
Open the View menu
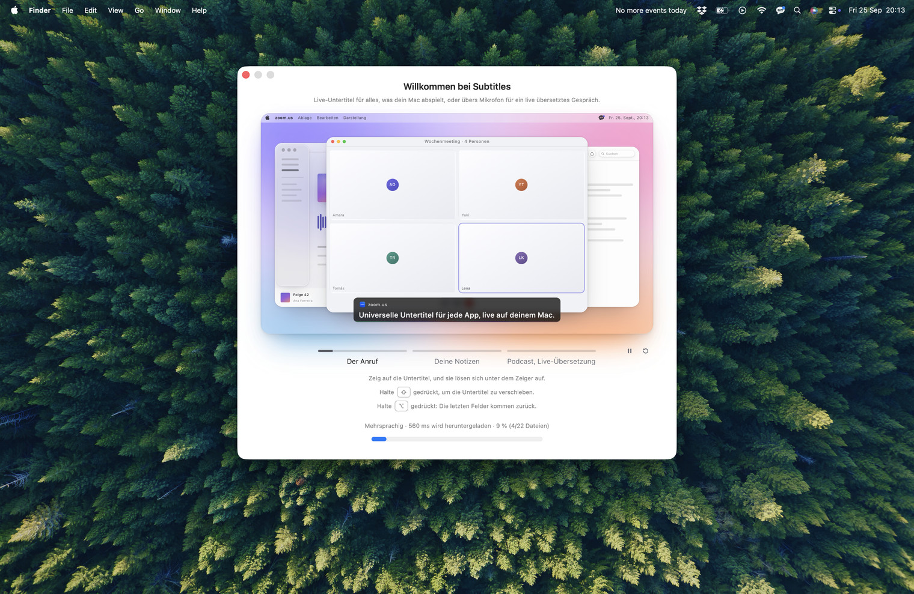[115, 10]
